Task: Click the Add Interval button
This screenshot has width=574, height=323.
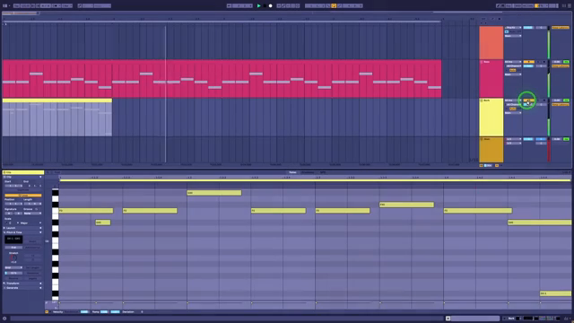Action: tap(32, 248)
